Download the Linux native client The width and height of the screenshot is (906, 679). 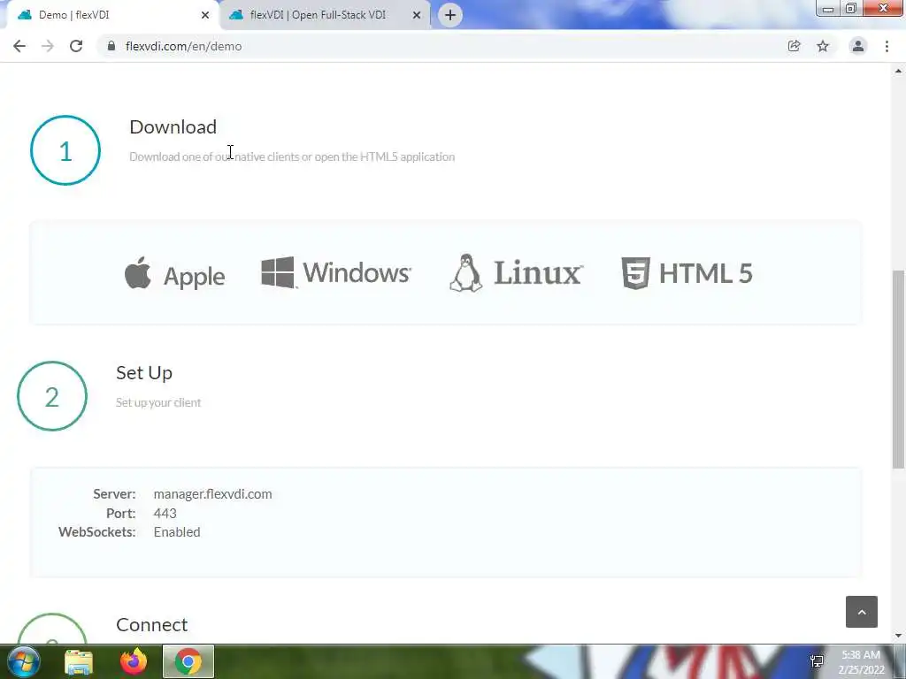pos(516,272)
